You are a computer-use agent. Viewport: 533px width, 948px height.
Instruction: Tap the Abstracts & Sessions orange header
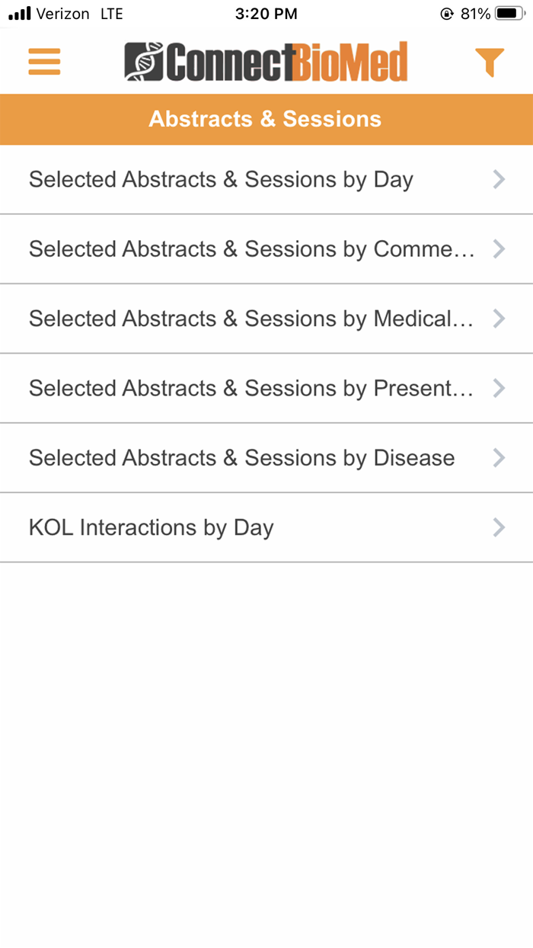point(265,119)
